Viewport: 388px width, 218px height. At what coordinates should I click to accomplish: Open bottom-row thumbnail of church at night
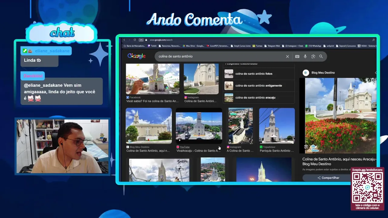pos(264,170)
